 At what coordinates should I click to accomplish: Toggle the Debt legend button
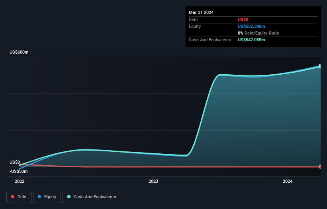pos(19,197)
